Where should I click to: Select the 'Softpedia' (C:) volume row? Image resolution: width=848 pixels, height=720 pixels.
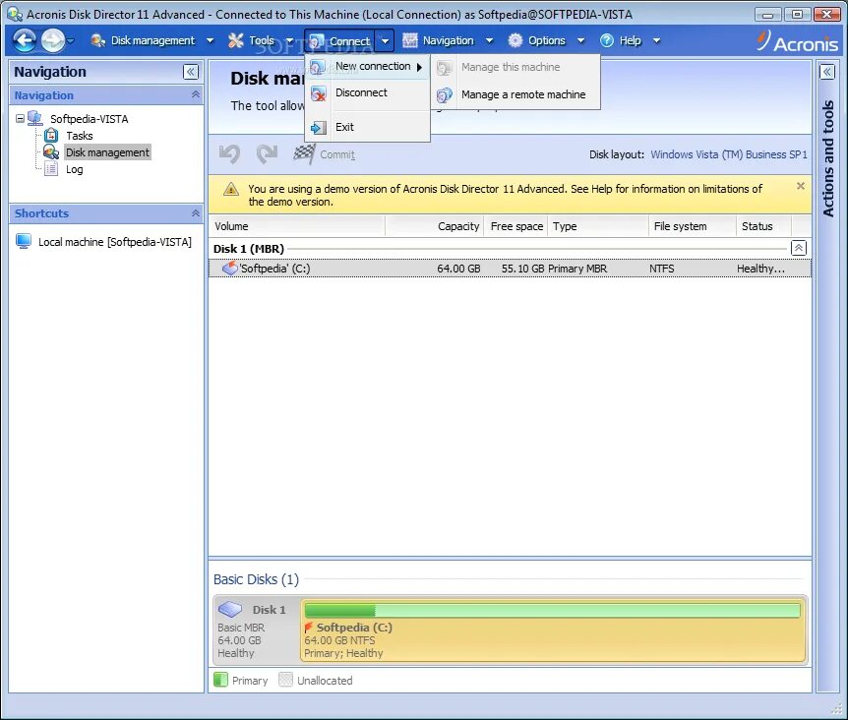510,269
